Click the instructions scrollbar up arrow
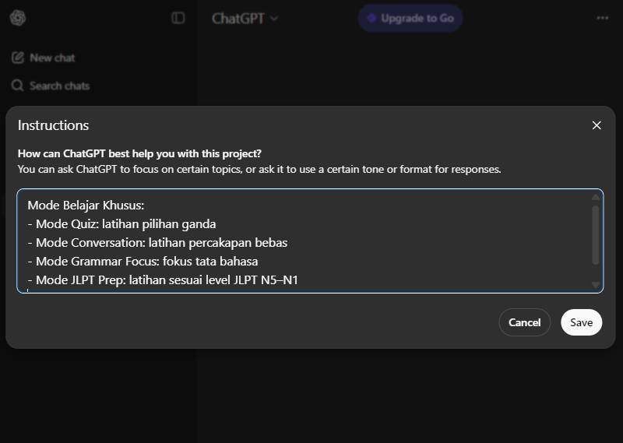The width and height of the screenshot is (623, 443). click(596, 197)
